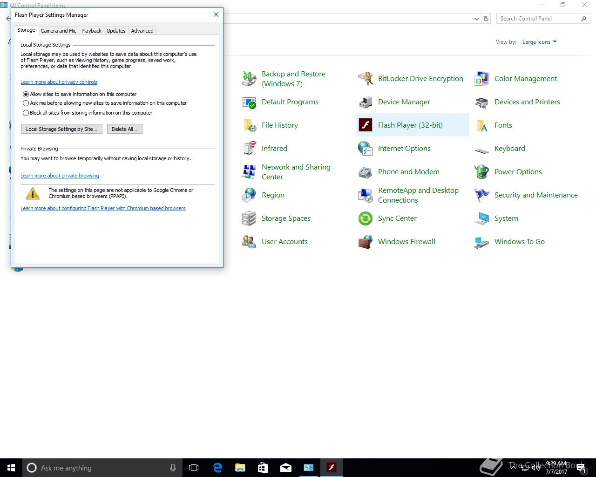This screenshot has width=596, height=477.
Task: Switch to the Advanced tab
Action: [142, 31]
